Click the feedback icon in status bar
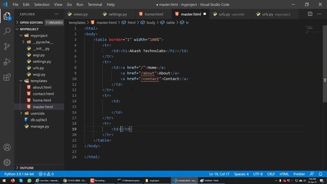Viewport: 327px width, 184px height. tap(312, 174)
